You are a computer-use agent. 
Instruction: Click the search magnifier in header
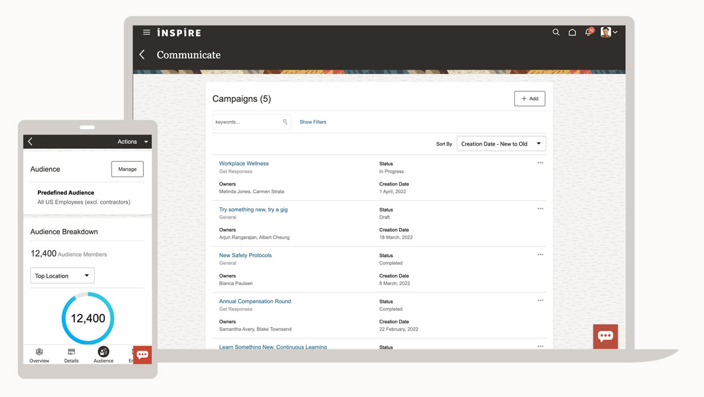[556, 33]
